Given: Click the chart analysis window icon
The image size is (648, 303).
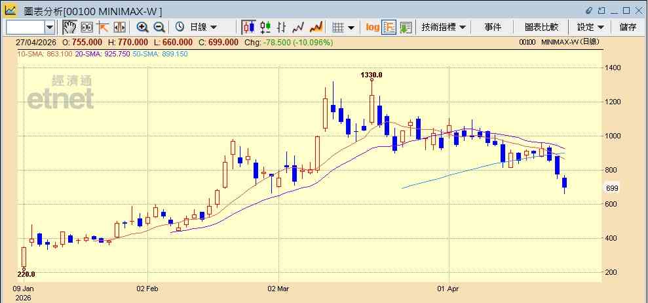Looking at the screenshot, I should 10,10.
